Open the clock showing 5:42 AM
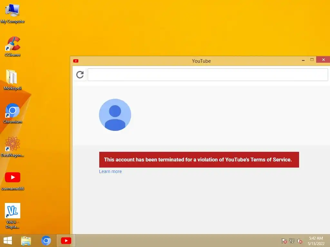Image resolution: width=330 pixels, height=247 pixels. (x=316, y=241)
